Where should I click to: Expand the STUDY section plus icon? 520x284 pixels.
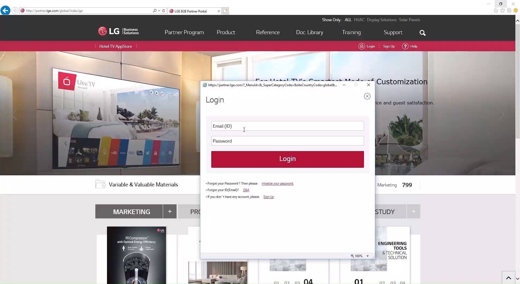413,211
